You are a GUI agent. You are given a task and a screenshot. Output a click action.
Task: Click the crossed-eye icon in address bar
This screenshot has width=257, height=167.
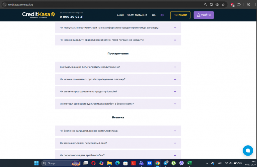click(217, 5)
